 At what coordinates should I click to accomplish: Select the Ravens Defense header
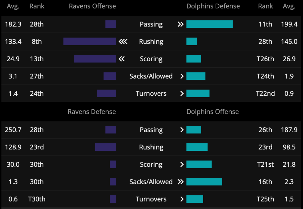92,112
